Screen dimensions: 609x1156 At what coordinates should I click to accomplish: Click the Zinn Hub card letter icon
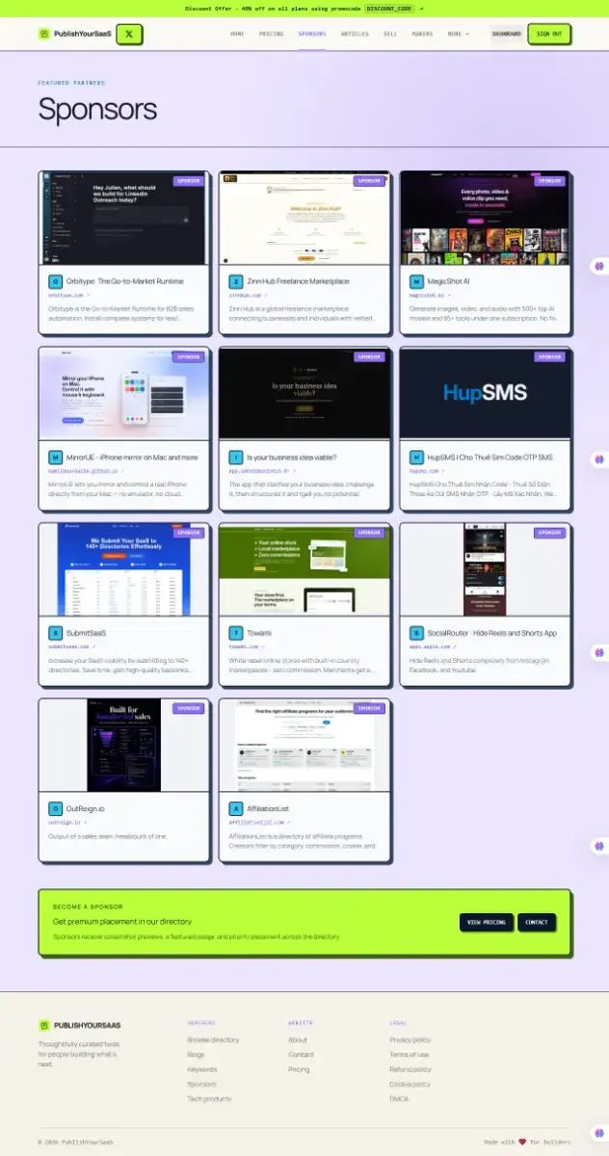pyautogui.click(x=236, y=281)
